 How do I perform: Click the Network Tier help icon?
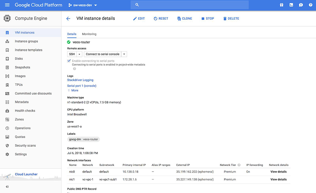point(239,165)
